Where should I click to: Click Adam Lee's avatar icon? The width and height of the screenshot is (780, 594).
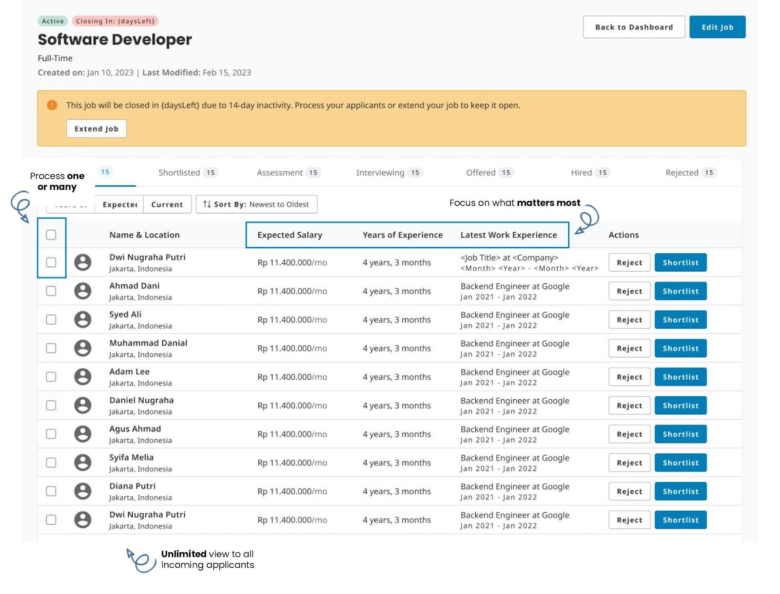pyautogui.click(x=82, y=377)
